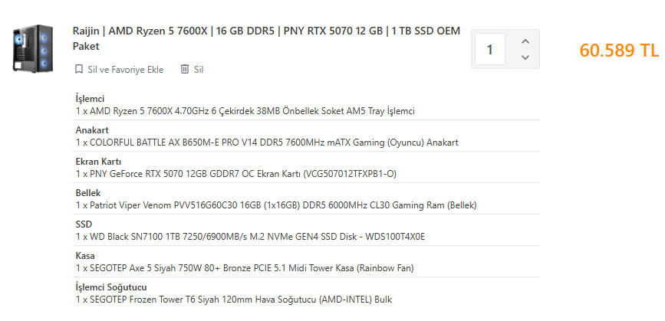This screenshot has height=321, width=665.
Task: Click the quantity input field showing 1
Action: click(490, 50)
